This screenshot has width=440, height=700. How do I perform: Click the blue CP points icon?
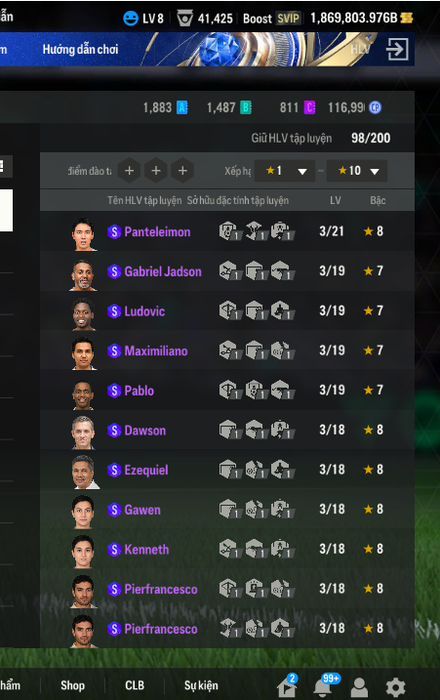[376, 107]
